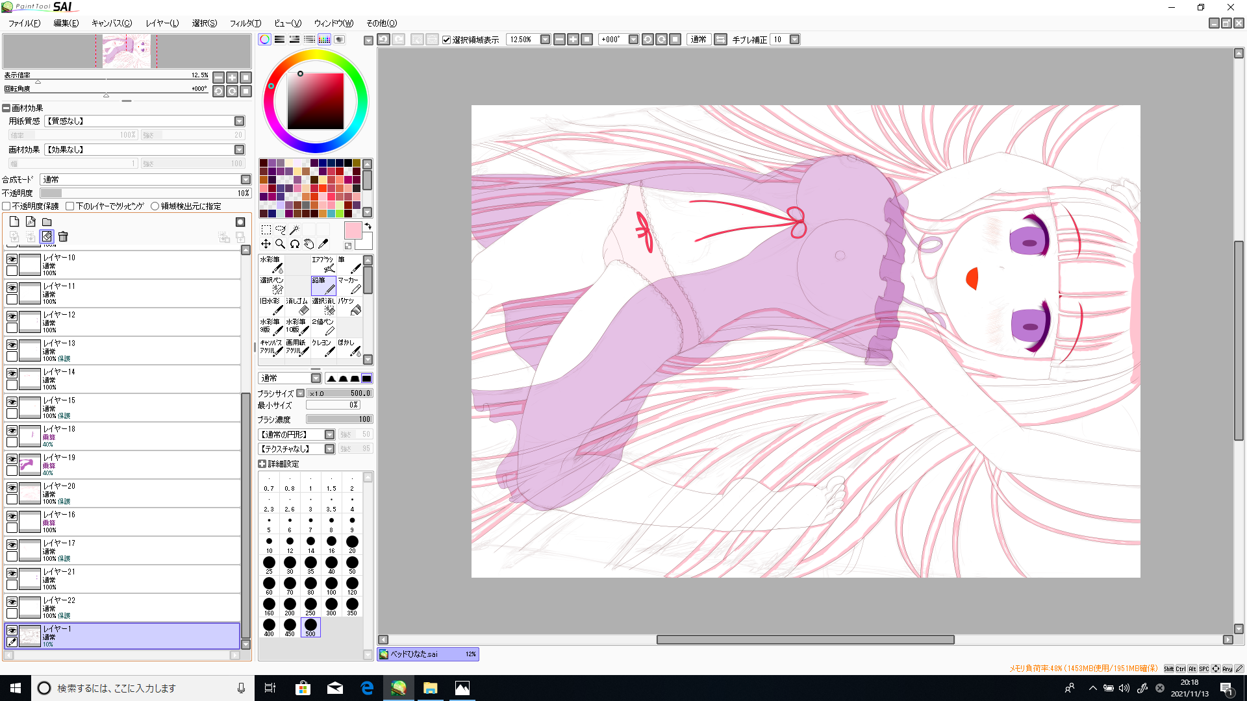Enable 不透明度保護 checkbox
This screenshot has width=1247, height=701.
pyautogui.click(x=6, y=206)
